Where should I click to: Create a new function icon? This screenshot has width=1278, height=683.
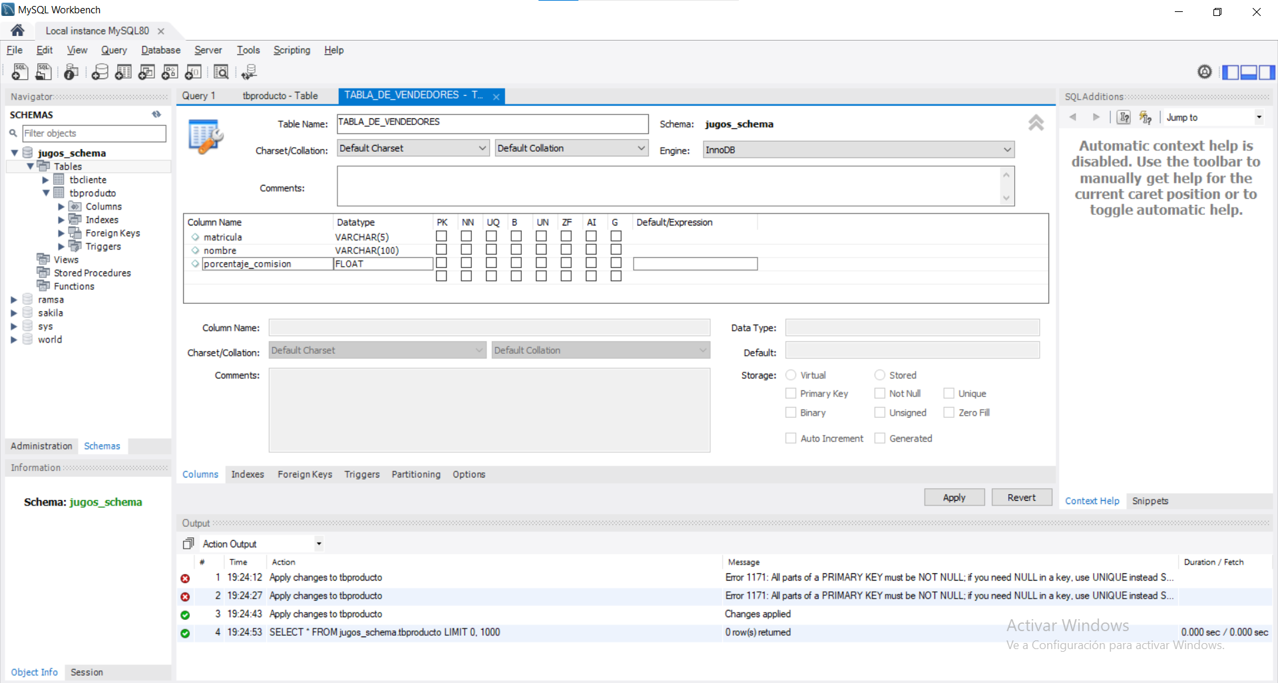(193, 72)
